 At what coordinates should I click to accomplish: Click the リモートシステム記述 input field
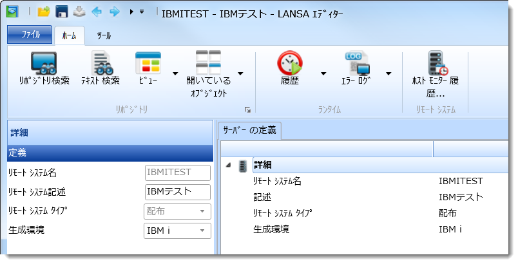pyautogui.click(x=177, y=192)
